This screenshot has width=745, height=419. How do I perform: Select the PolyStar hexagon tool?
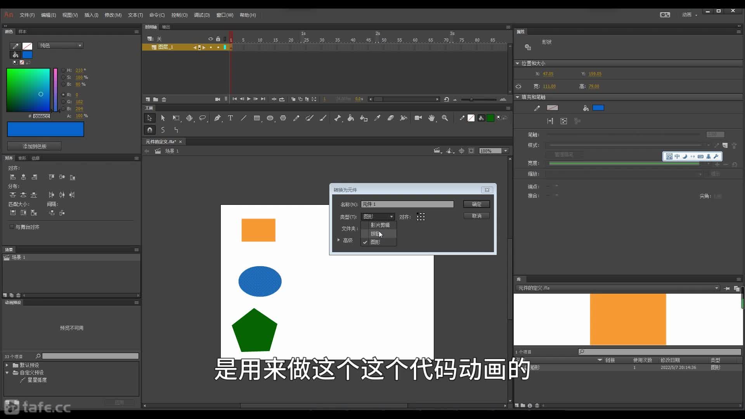coord(283,118)
